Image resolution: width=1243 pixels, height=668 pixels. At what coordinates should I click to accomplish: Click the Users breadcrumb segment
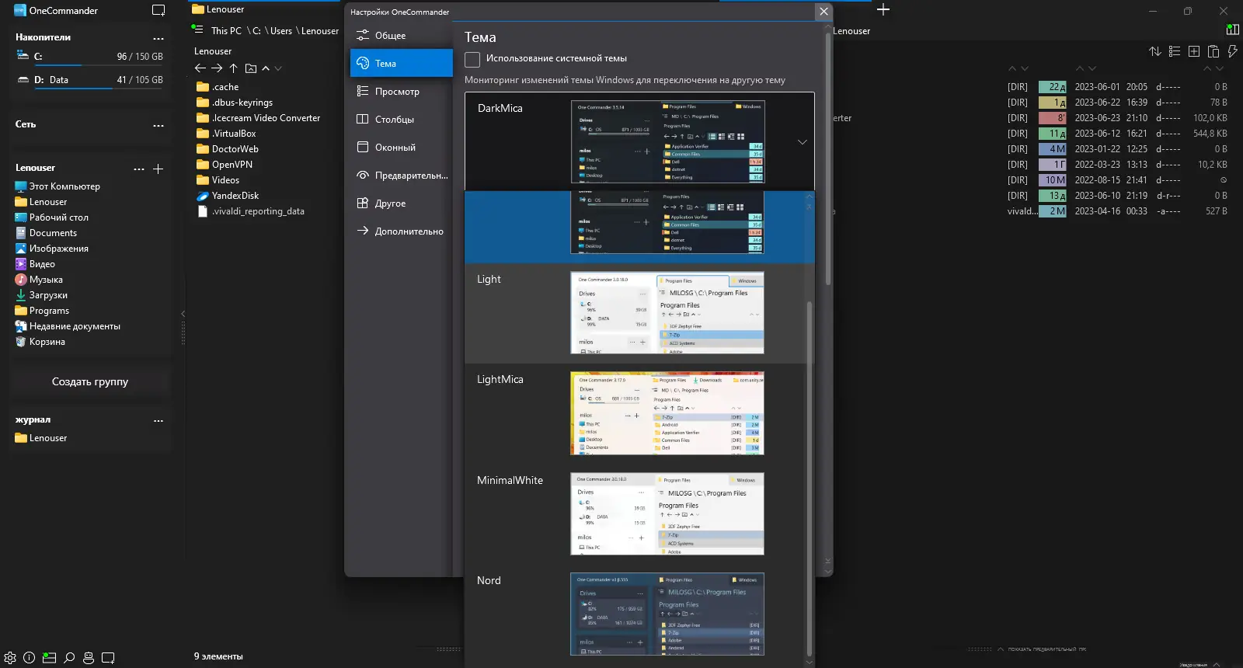(x=281, y=31)
